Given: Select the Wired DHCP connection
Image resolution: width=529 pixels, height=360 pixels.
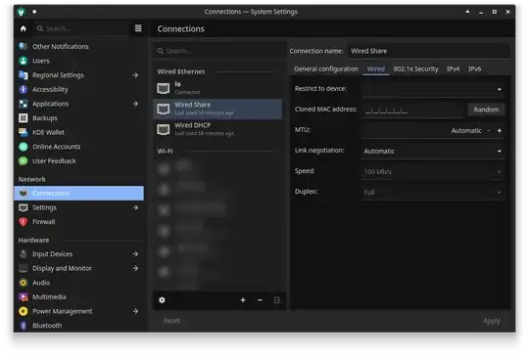Looking at the screenshot, I should 217,129.
